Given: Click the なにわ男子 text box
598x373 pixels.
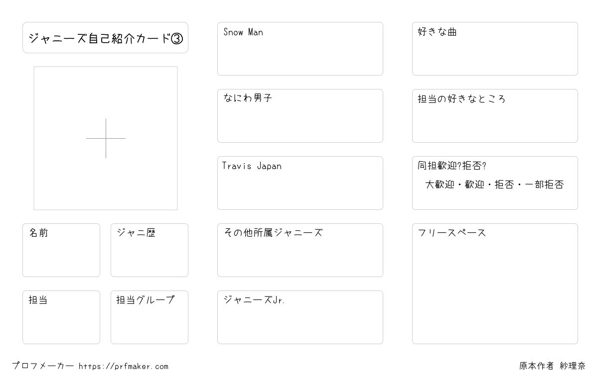Looking at the screenshot, I should (x=300, y=116).
